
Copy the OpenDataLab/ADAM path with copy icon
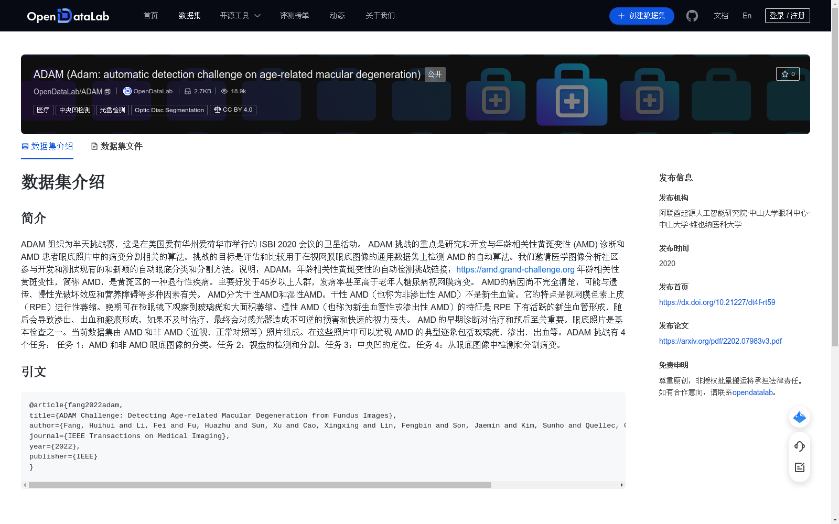(107, 92)
